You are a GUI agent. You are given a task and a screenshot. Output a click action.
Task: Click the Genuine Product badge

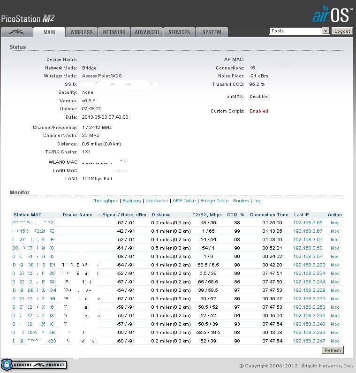point(34,365)
